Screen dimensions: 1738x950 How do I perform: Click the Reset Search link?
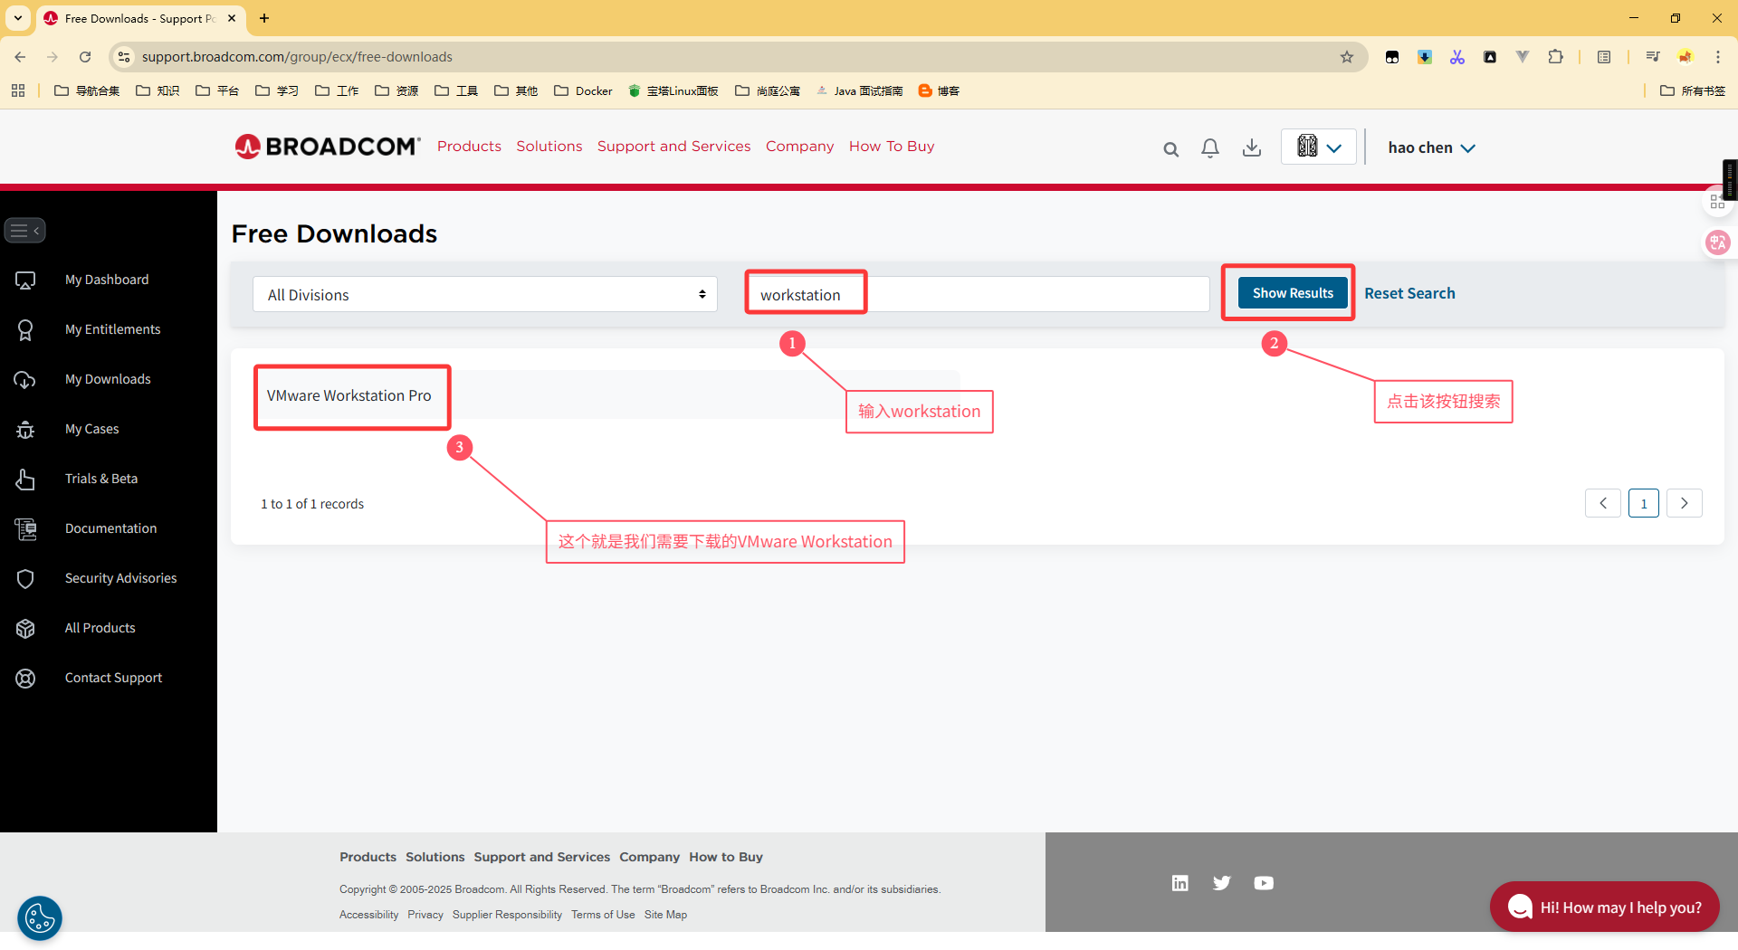coord(1409,293)
